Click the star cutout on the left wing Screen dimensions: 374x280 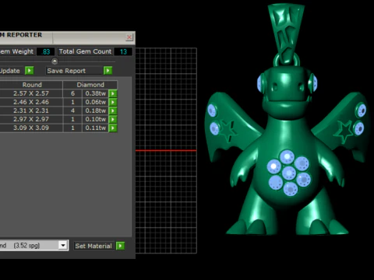coord(228,131)
